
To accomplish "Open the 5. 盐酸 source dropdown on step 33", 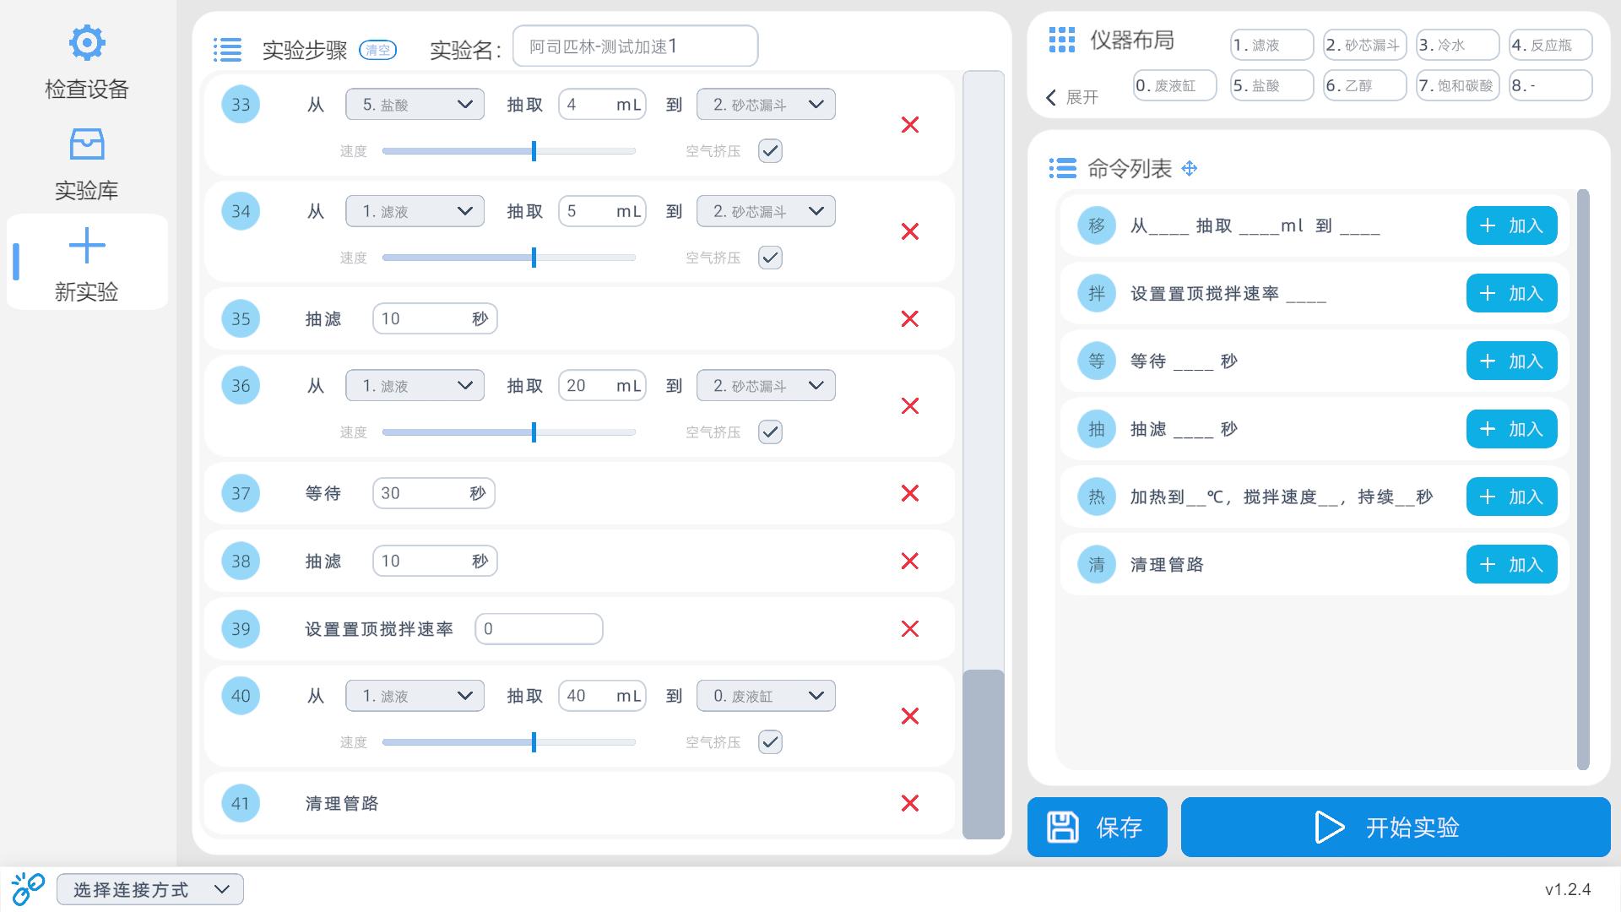I will click(x=414, y=104).
